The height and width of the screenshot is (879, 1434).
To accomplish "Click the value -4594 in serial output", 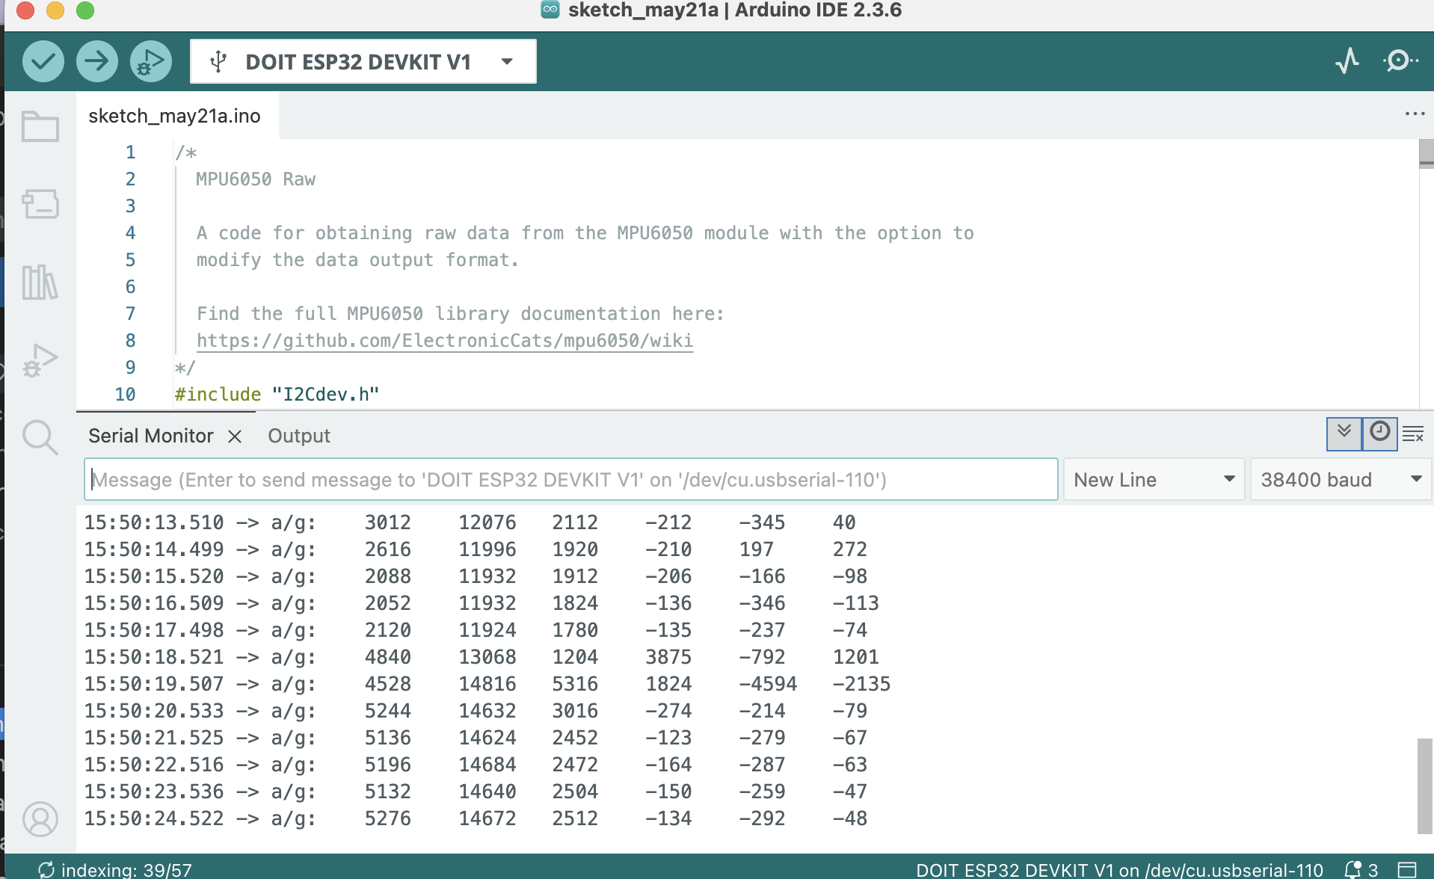I will pyautogui.click(x=768, y=684).
